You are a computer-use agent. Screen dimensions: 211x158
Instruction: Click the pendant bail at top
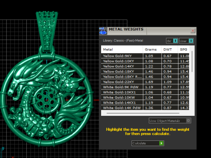tap(47, 32)
